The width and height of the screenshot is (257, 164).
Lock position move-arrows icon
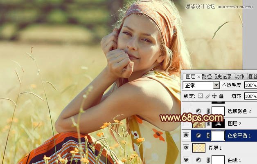point(214,96)
